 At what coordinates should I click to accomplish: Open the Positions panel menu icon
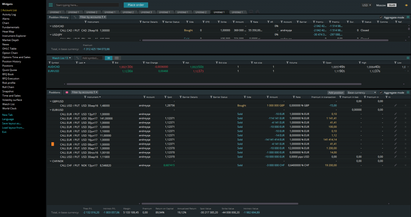tap(408, 92)
